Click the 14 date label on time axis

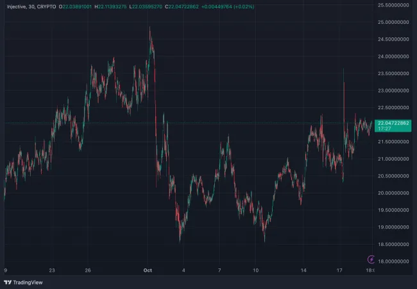tap(304, 270)
